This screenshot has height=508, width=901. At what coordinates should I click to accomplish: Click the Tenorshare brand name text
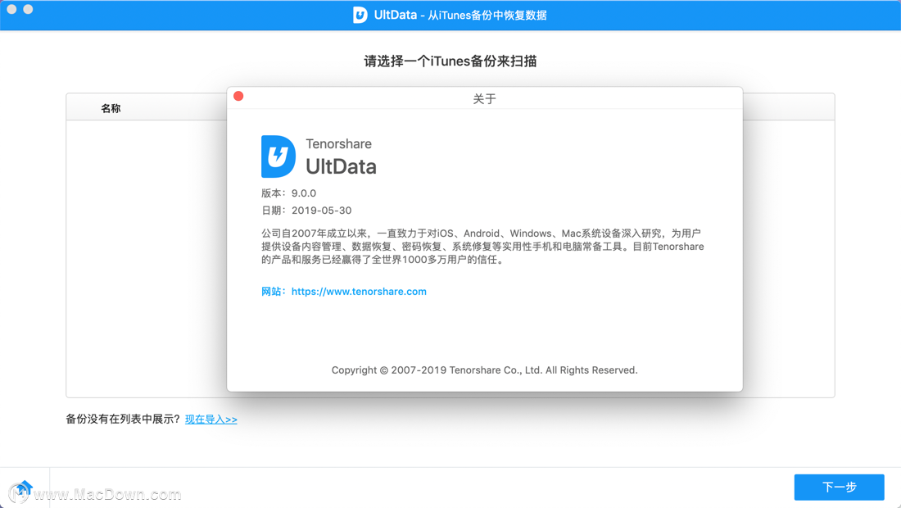click(338, 143)
